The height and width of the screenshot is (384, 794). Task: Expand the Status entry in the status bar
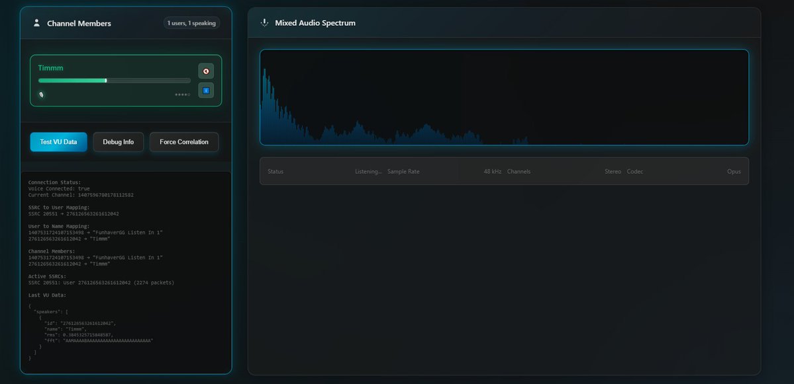(x=324, y=171)
